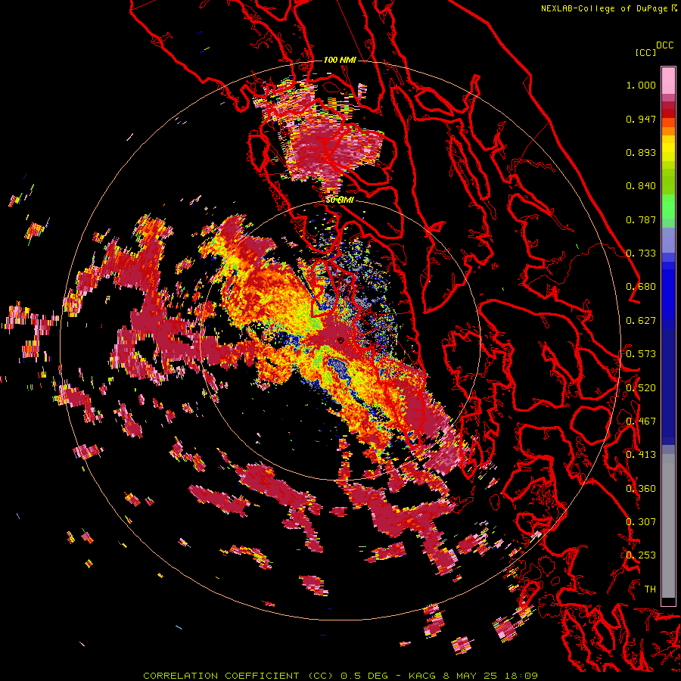The height and width of the screenshot is (681, 681).
Task: Click the [CC] legend heading
Action: 645,52
